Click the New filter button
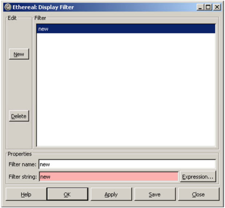Screen dimensions: 225x208 click(x=19, y=54)
